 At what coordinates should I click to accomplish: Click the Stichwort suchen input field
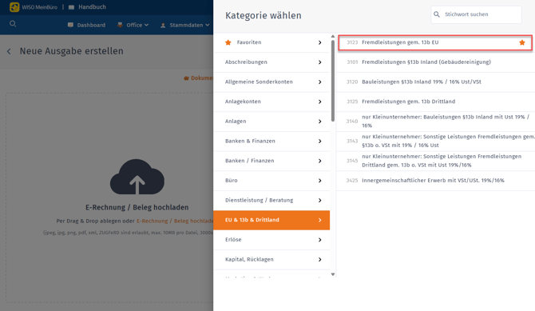click(477, 14)
